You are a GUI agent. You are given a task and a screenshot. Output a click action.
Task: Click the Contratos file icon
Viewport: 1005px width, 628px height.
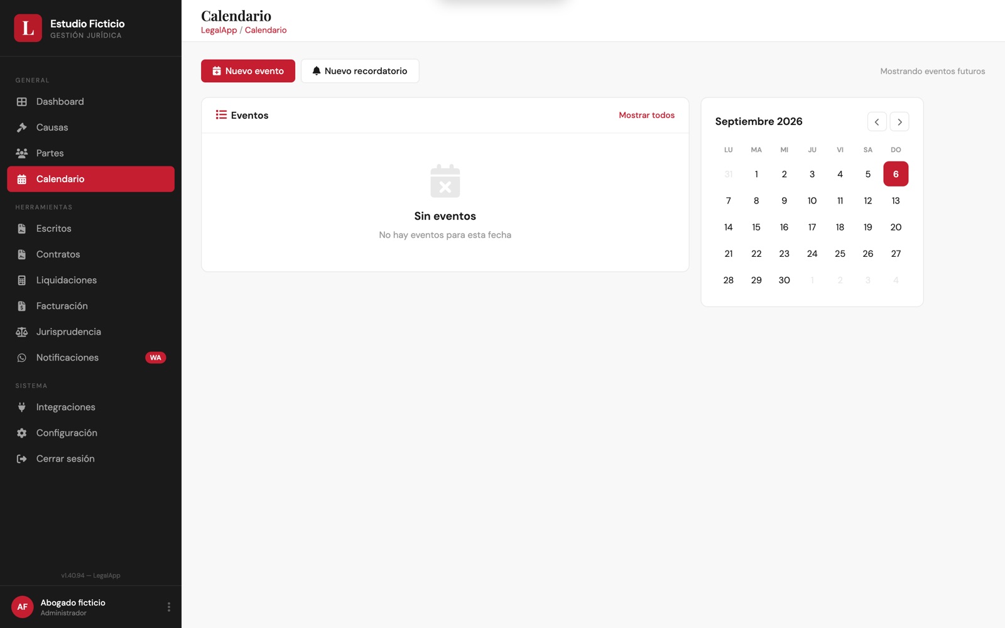tap(21, 254)
